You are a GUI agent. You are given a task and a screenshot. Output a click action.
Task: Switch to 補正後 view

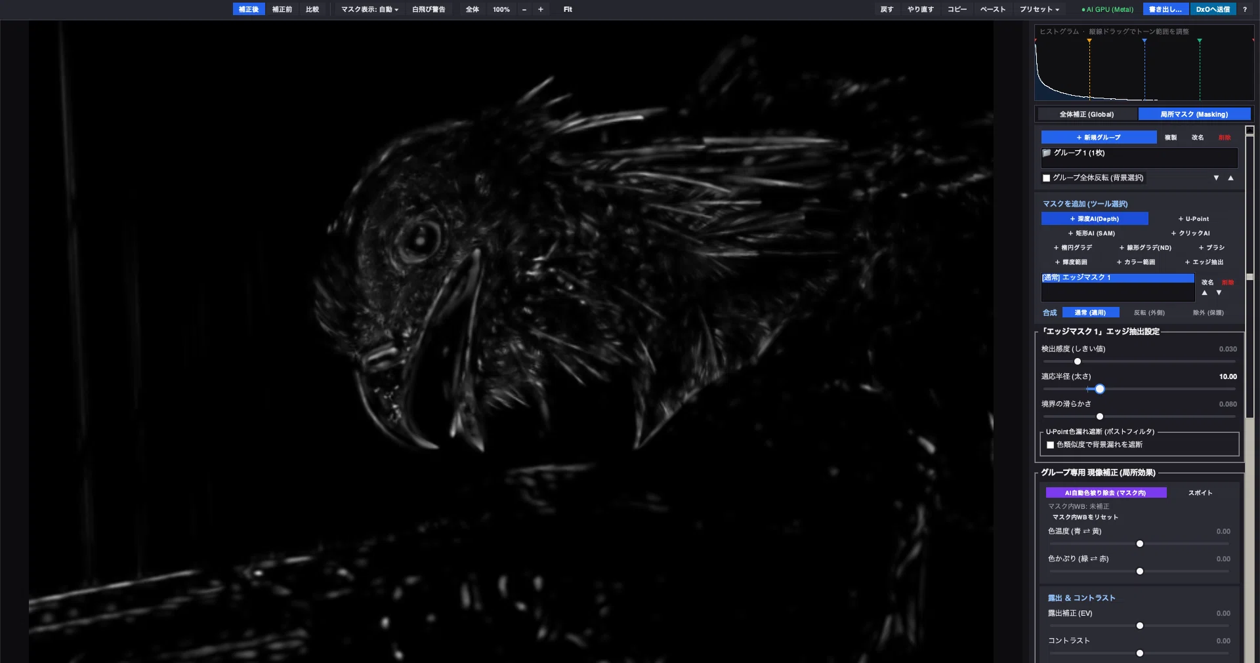249,9
